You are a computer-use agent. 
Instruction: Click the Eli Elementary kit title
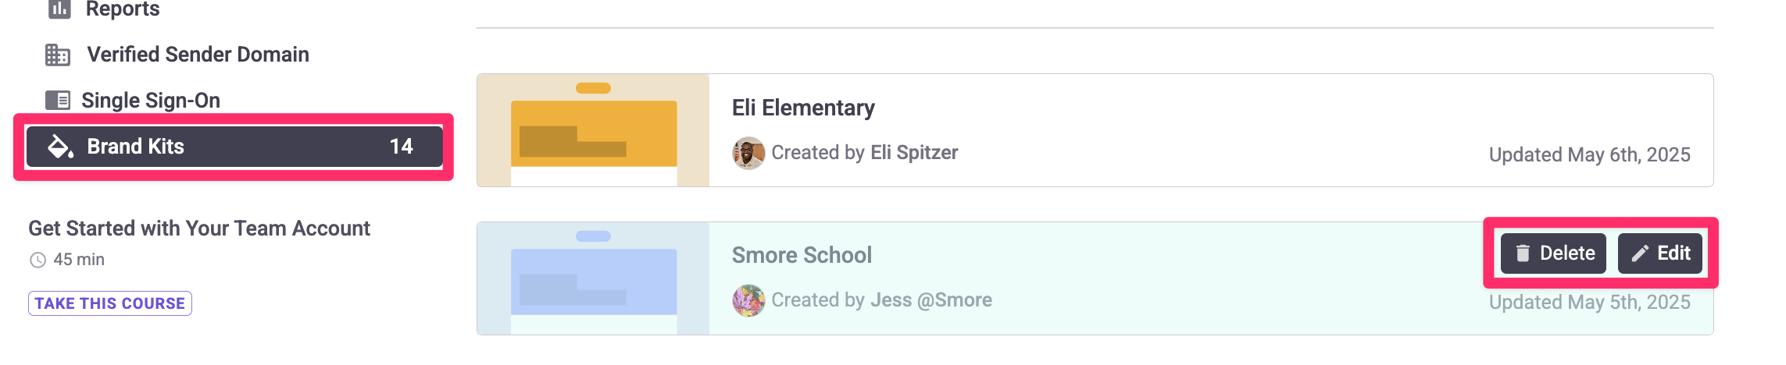click(x=803, y=108)
